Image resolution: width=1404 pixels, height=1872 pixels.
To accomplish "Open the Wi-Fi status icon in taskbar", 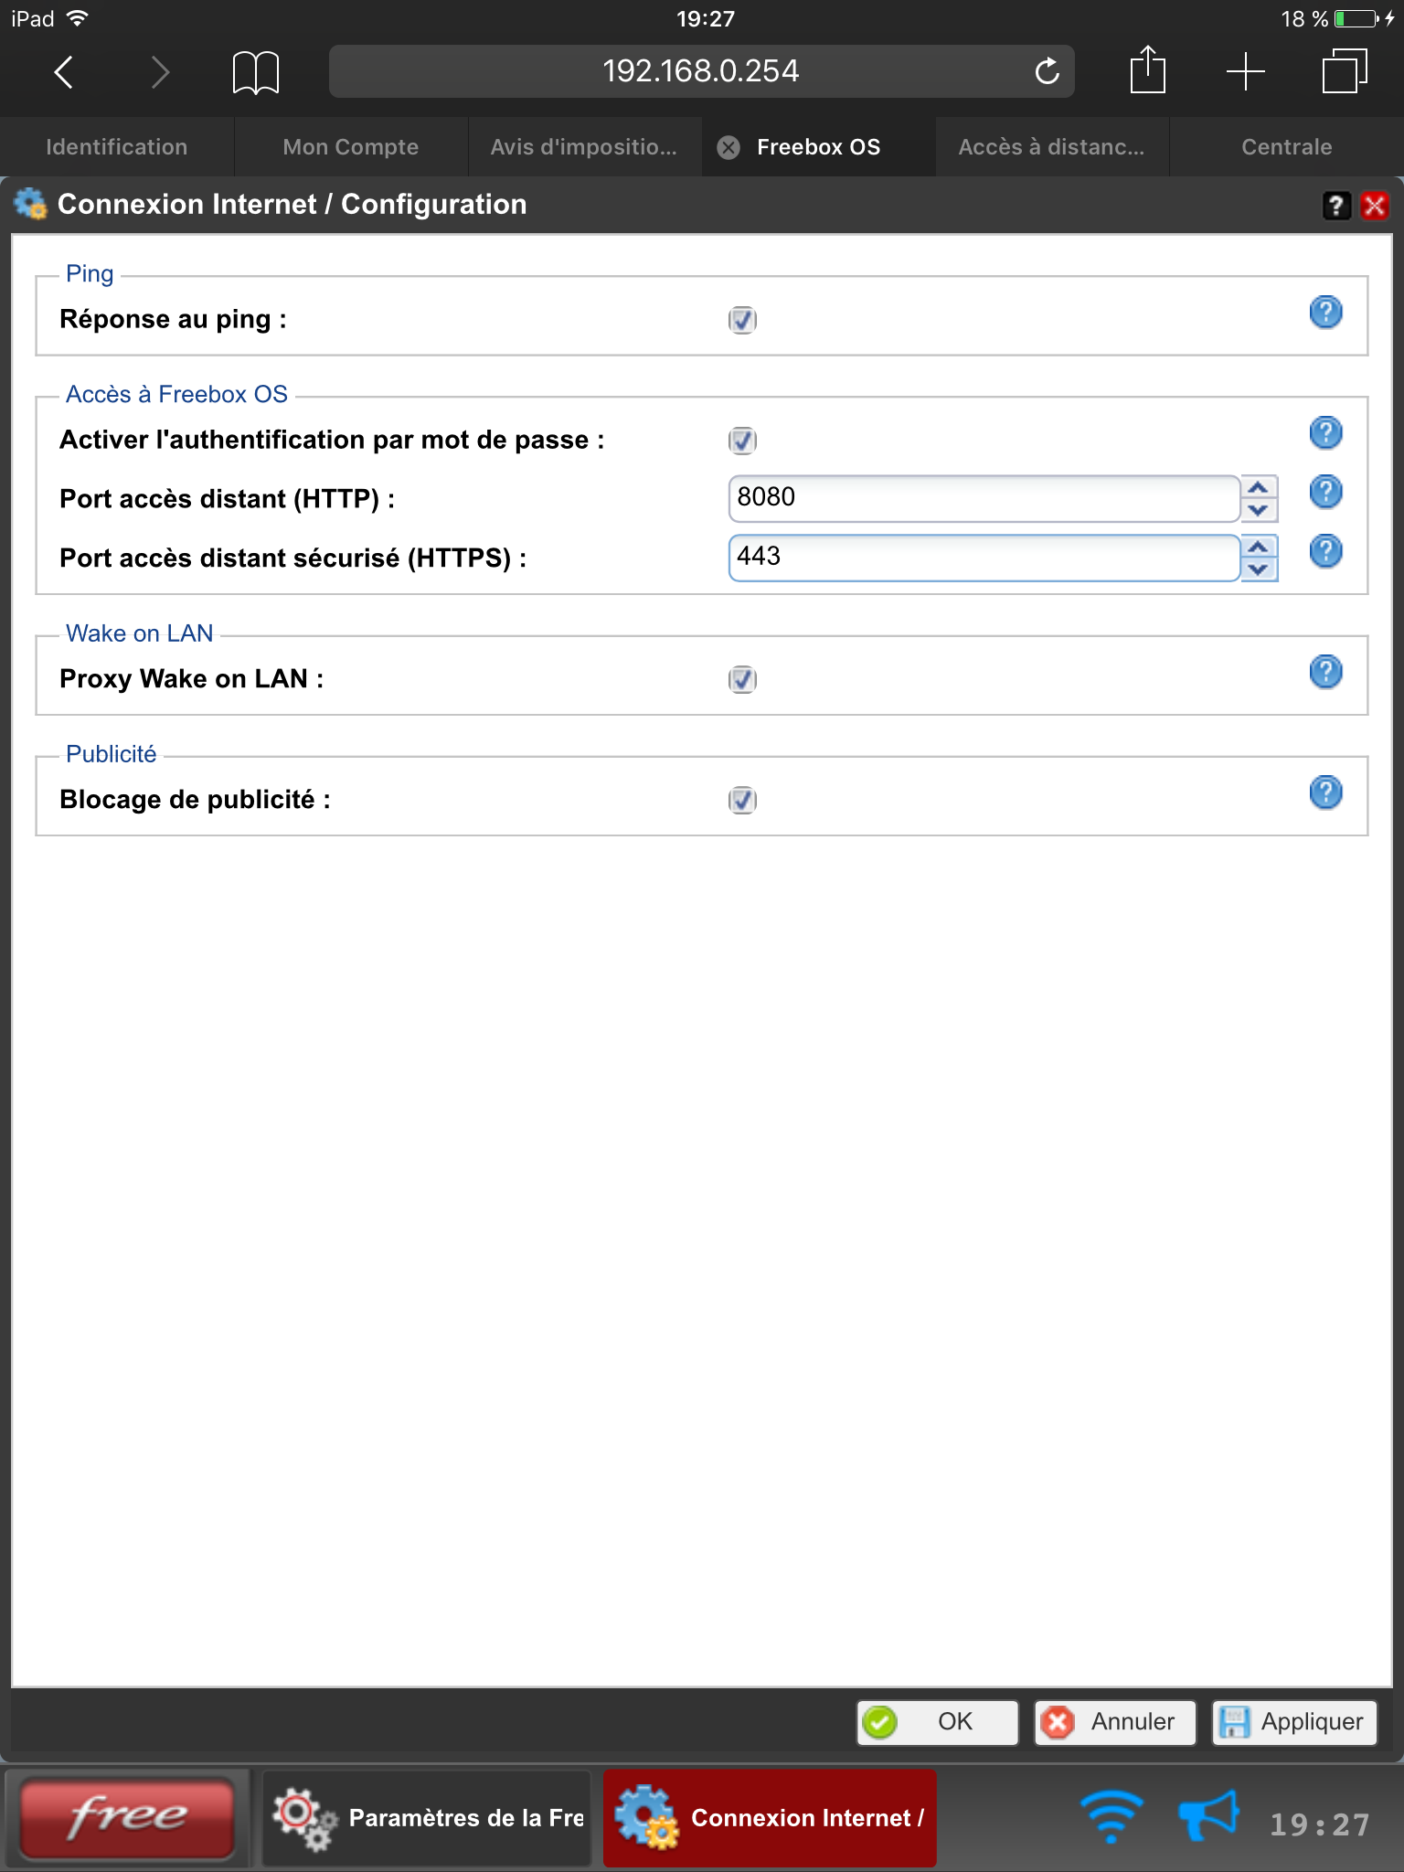I will [x=1111, y=1817].
